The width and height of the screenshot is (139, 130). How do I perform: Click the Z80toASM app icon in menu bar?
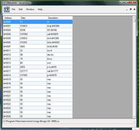click(7, 9)
